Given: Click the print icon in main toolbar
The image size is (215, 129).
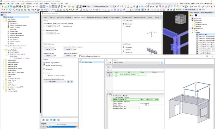Looking at the screenshot, I should (x=20, y=6).
